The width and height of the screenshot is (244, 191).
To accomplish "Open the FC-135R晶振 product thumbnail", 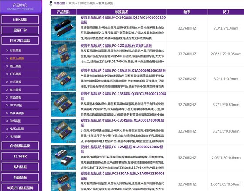I will 64,131.
